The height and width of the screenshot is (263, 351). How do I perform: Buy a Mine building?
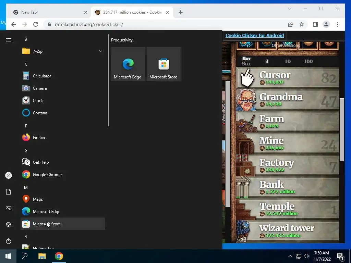click(288, 143)
